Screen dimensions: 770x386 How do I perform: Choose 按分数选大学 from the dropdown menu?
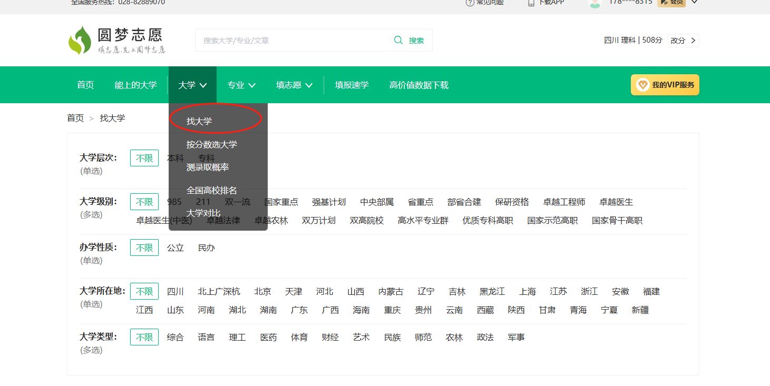212,144
